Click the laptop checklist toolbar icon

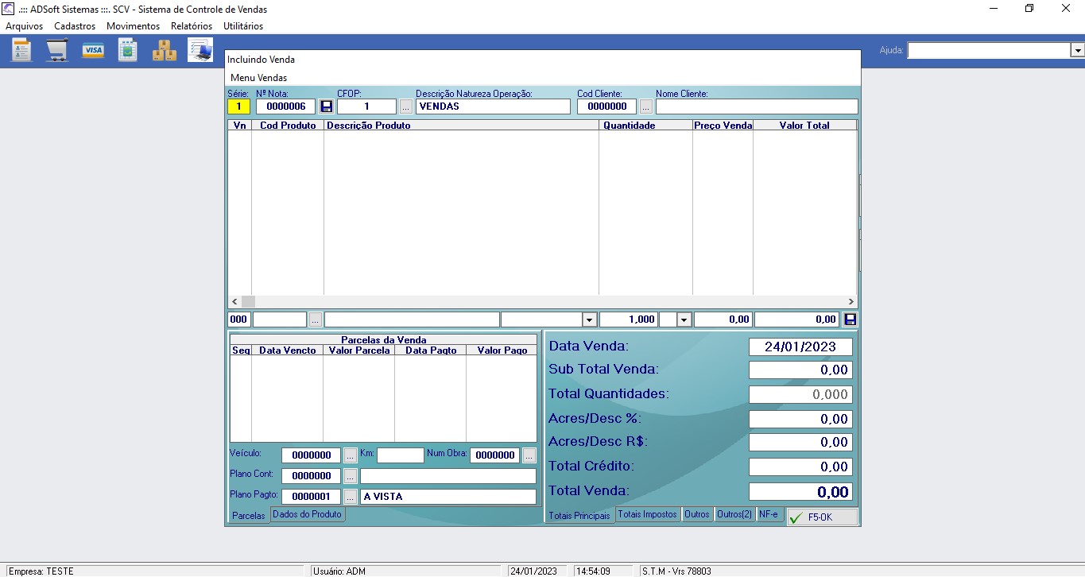click(200, 50)
